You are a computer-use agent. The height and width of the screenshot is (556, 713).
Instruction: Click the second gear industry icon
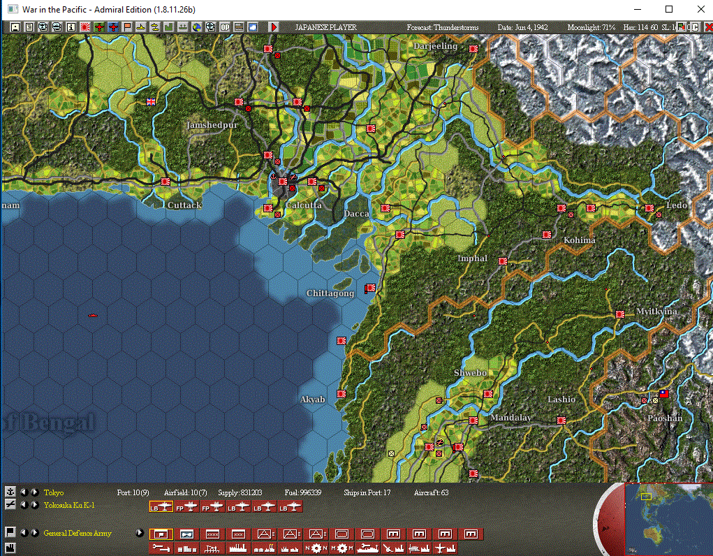point(342,548)
